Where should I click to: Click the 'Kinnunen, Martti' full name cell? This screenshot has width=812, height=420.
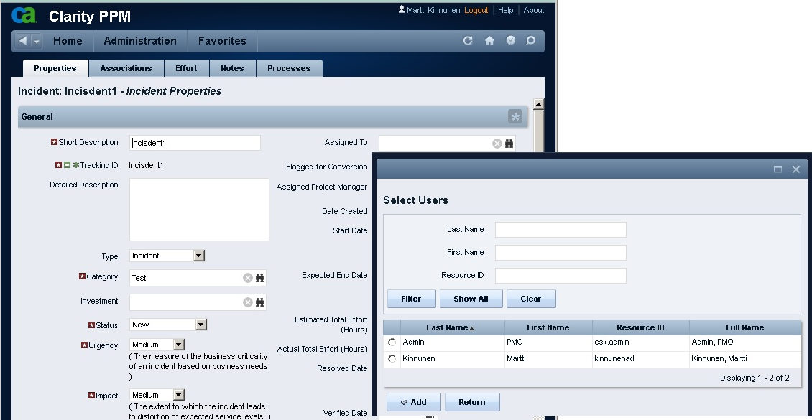click(x=744, y=359)
